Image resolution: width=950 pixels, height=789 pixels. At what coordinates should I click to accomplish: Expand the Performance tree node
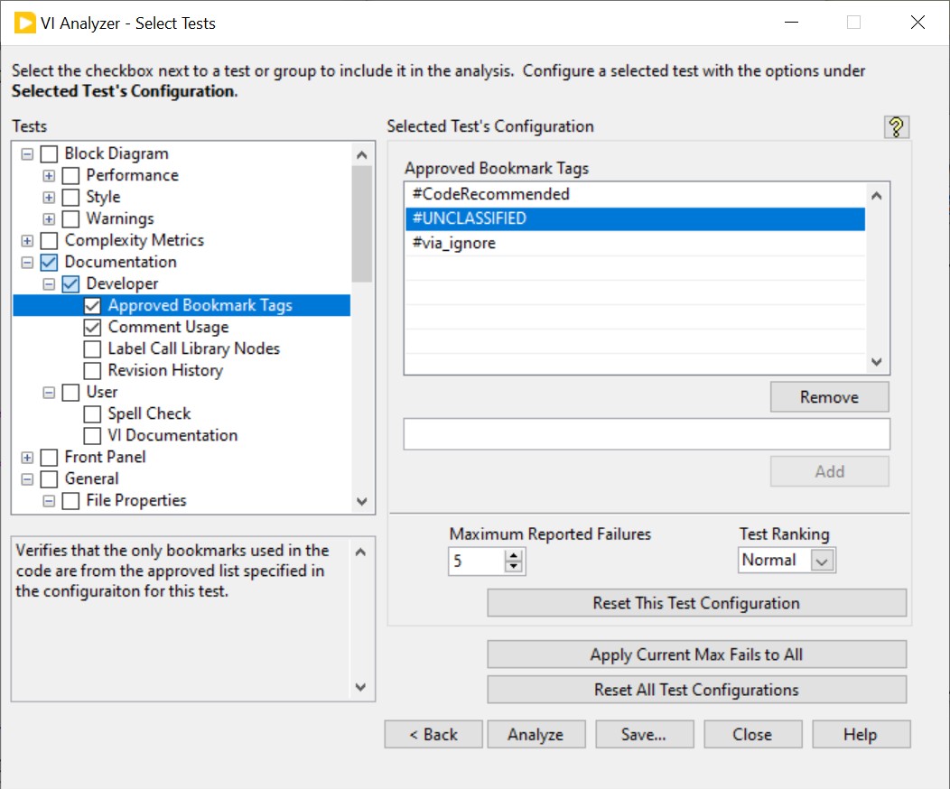(49, 176)
